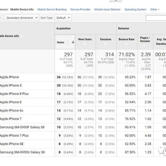The height and width of the screenshot is (166, 166).
Task: Select the Mobile Device Info dimension
Action: 22,9
